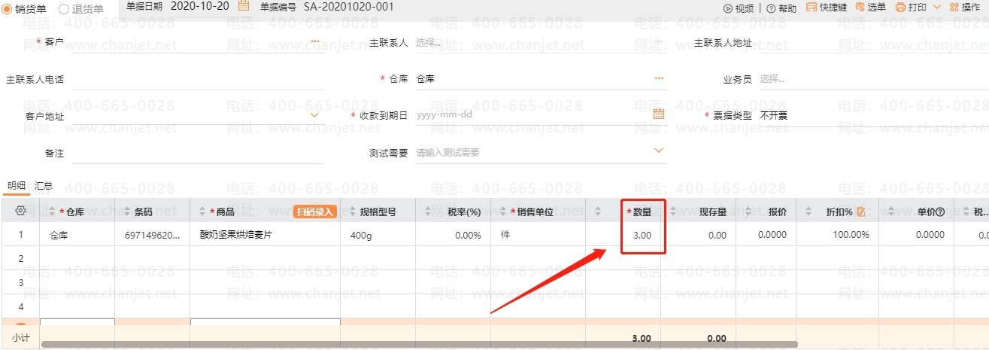The width and height of the screenshot is (989, 350).
Task: Click the 选单 button label
Action: (x=877, y=8)
